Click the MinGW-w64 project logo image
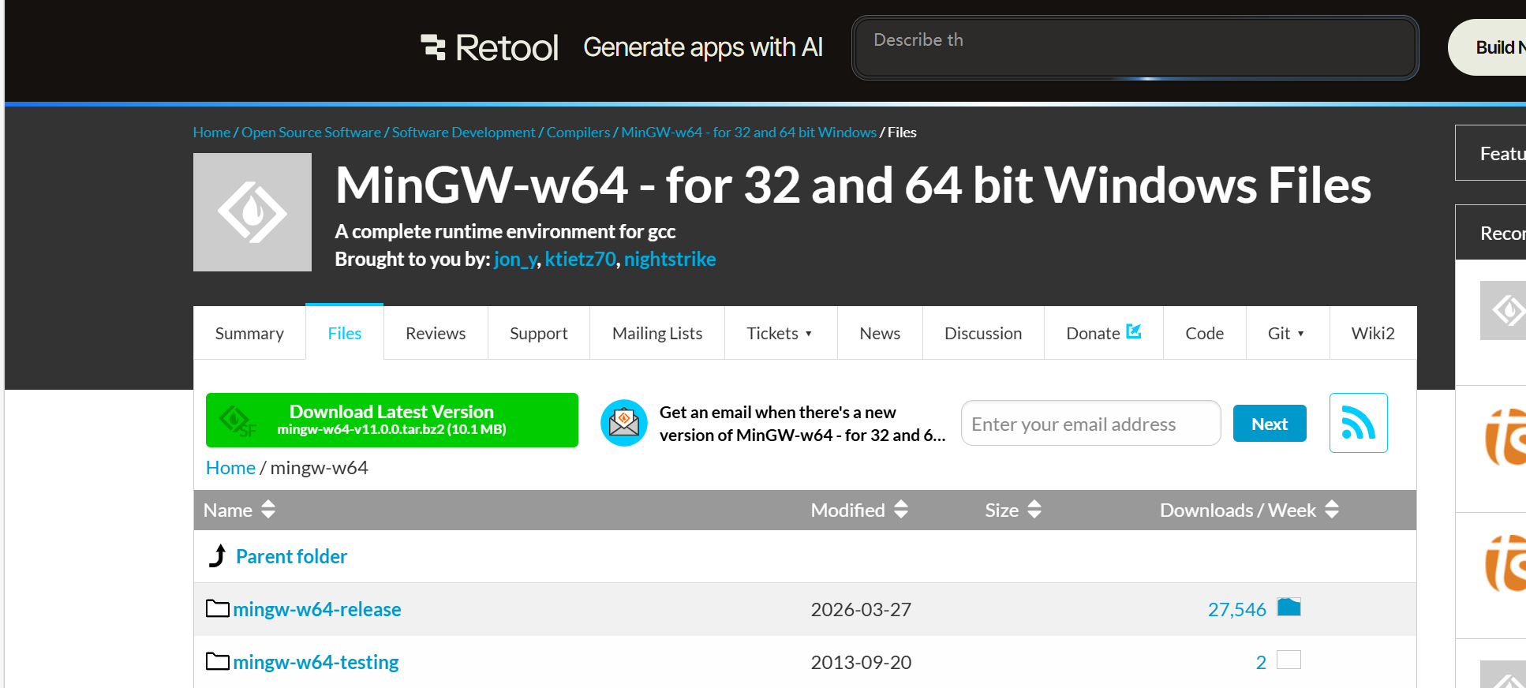Image resolution: width=1526 pixels, height=688 pixels. [x=252, y=212]
